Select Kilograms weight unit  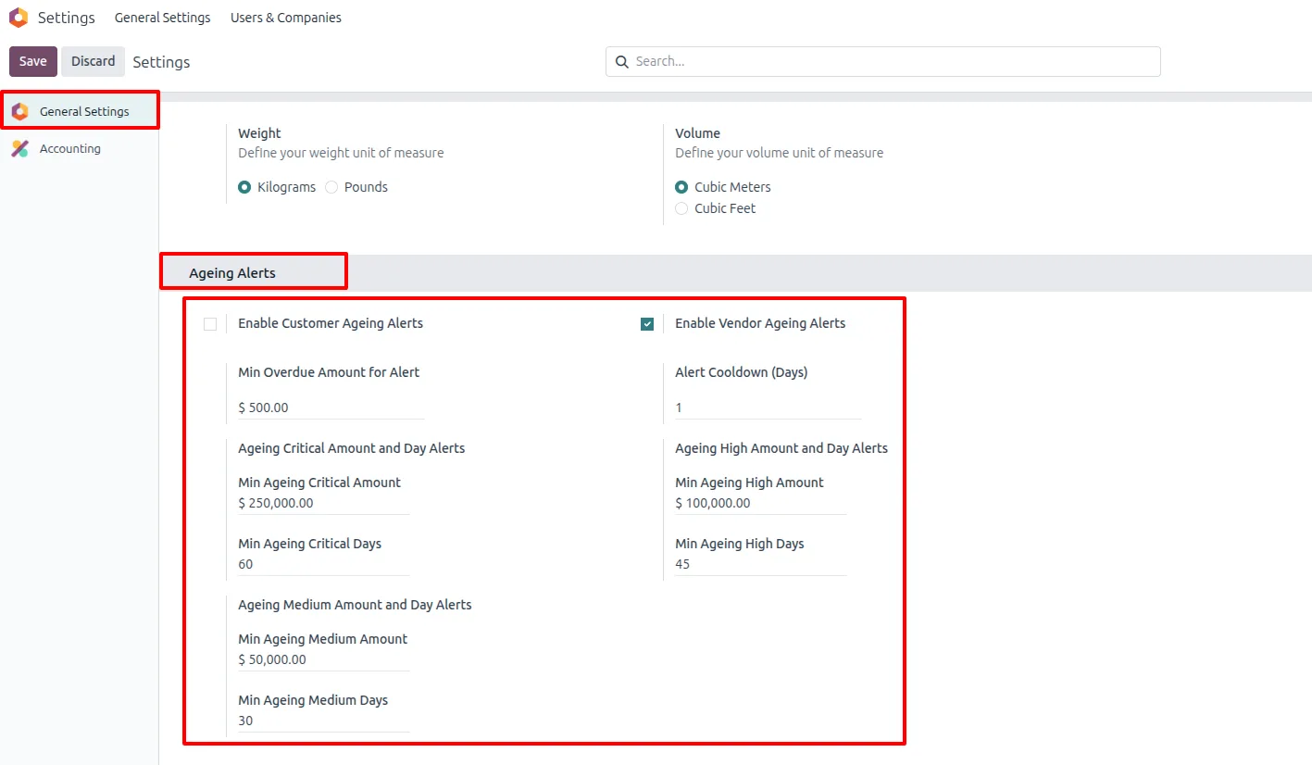point(244,187)
